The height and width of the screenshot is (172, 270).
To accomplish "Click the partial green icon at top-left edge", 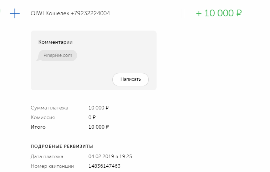I will coord(0,11).
